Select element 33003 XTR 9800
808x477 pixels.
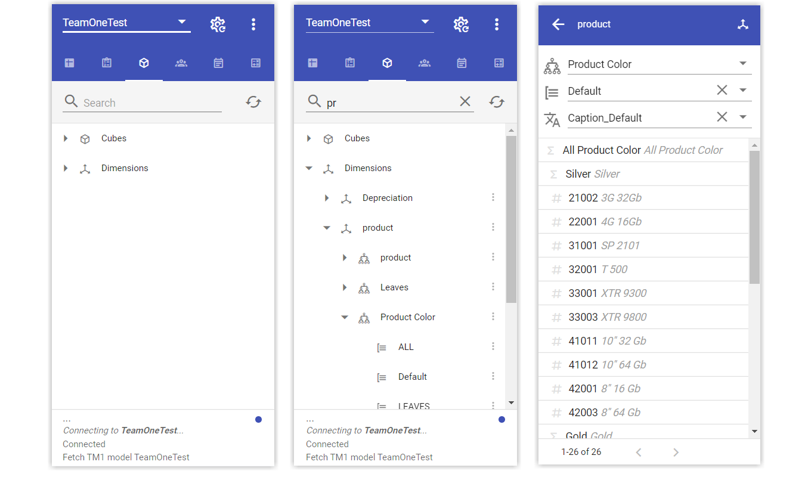643,317
